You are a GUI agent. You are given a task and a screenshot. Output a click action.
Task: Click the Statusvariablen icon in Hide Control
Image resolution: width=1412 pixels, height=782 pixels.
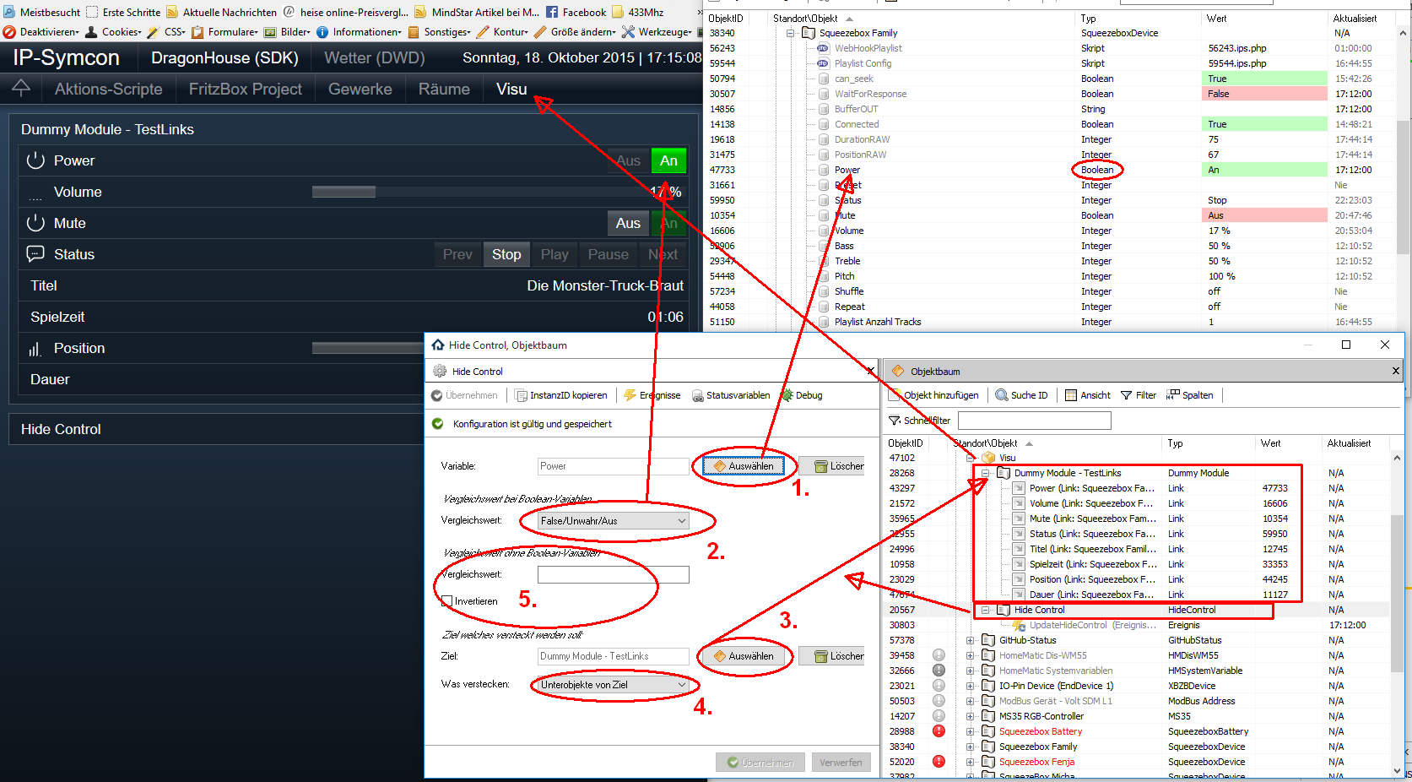[698, 395]
